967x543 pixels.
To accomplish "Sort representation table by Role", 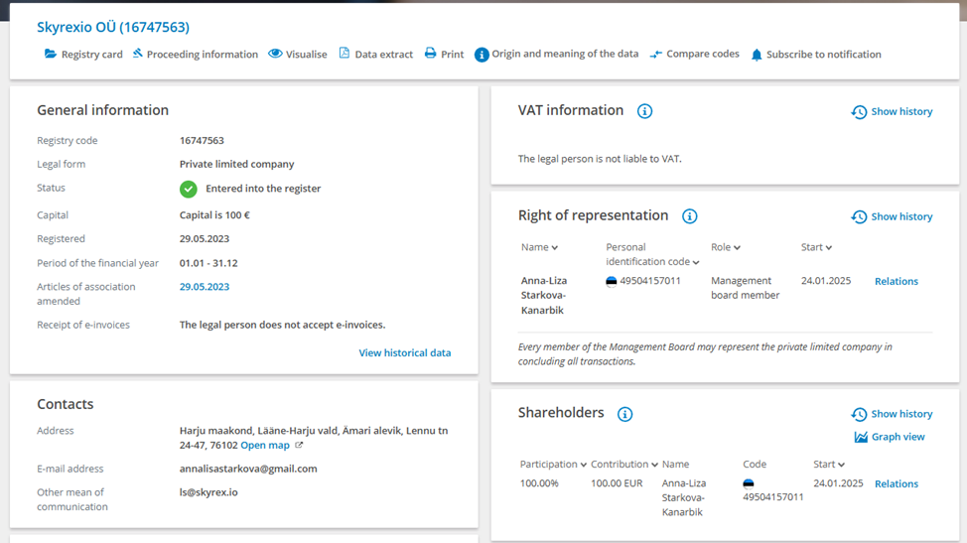I will pos(726,247).
